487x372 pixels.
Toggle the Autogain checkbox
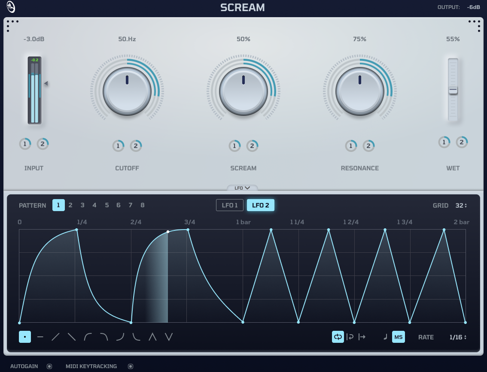[49, 366]
